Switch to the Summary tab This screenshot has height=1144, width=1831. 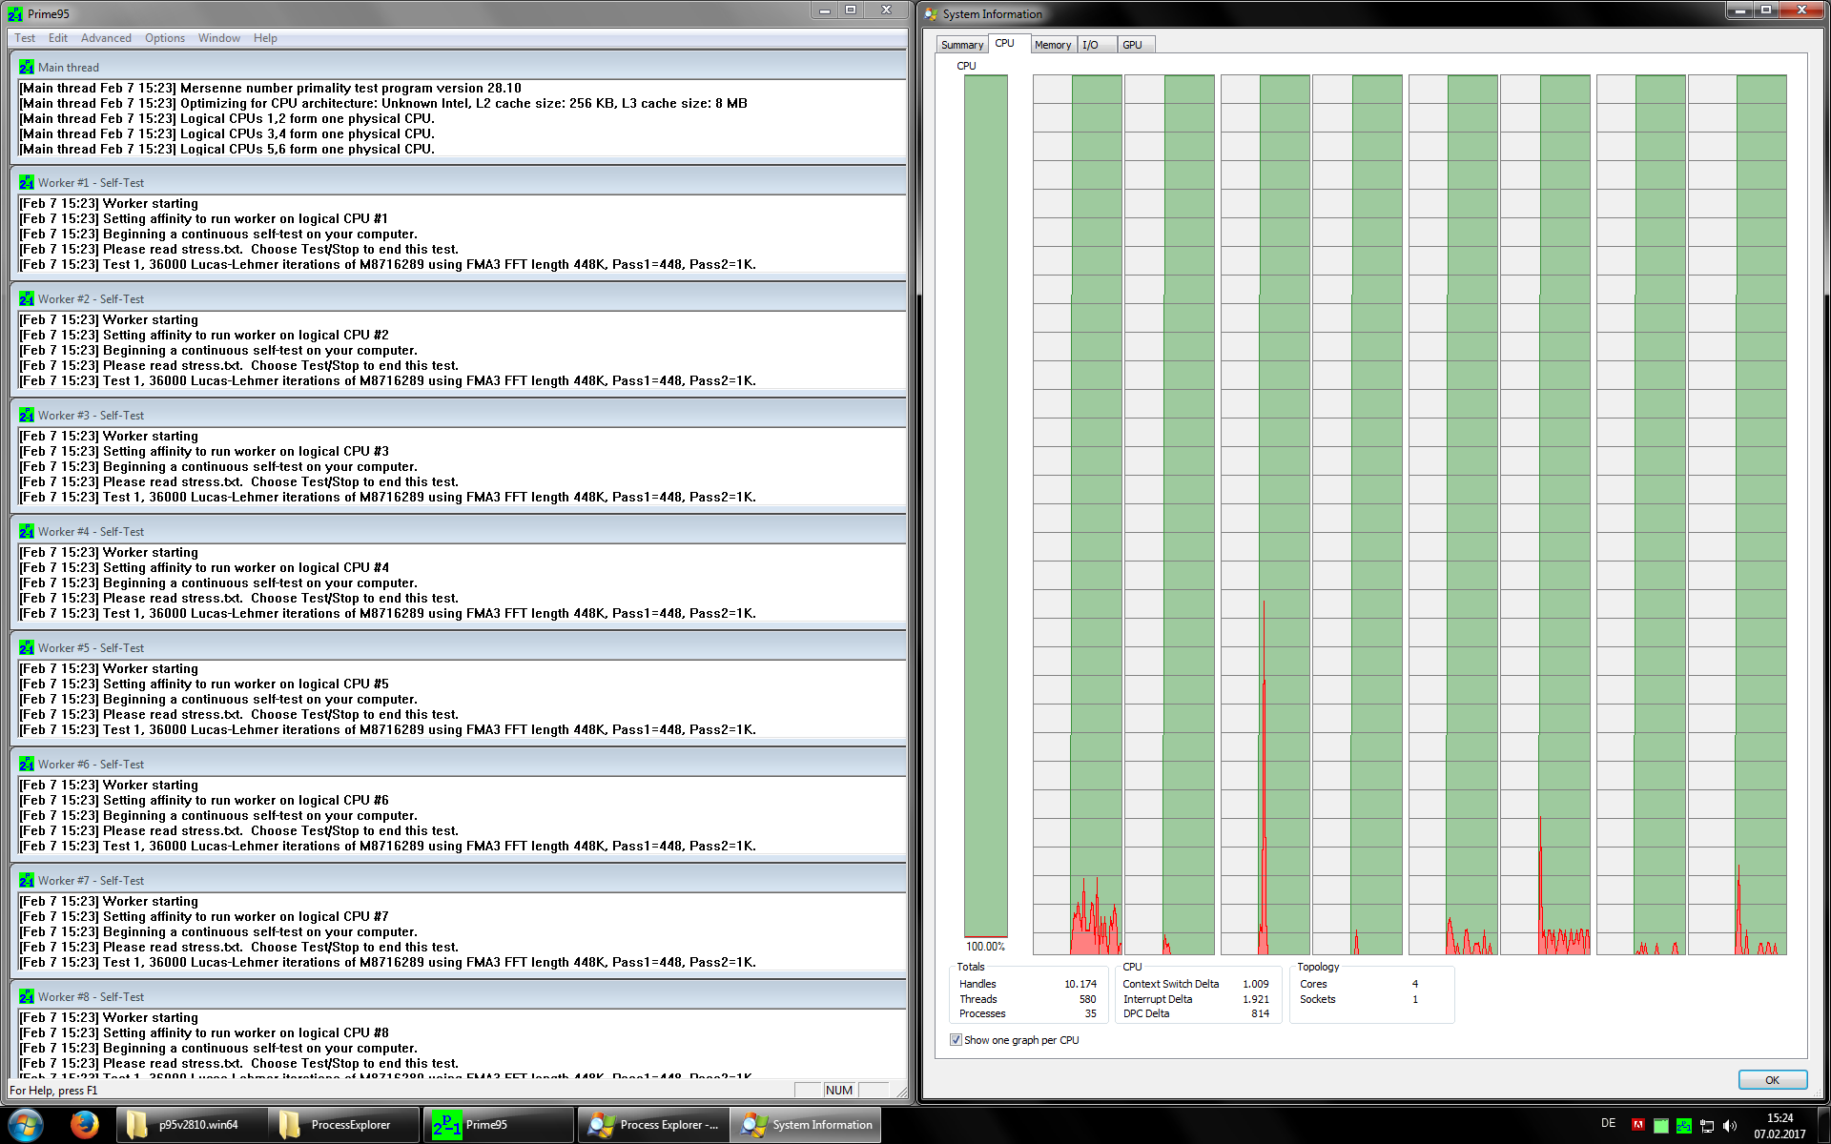[x=961, y=45]
